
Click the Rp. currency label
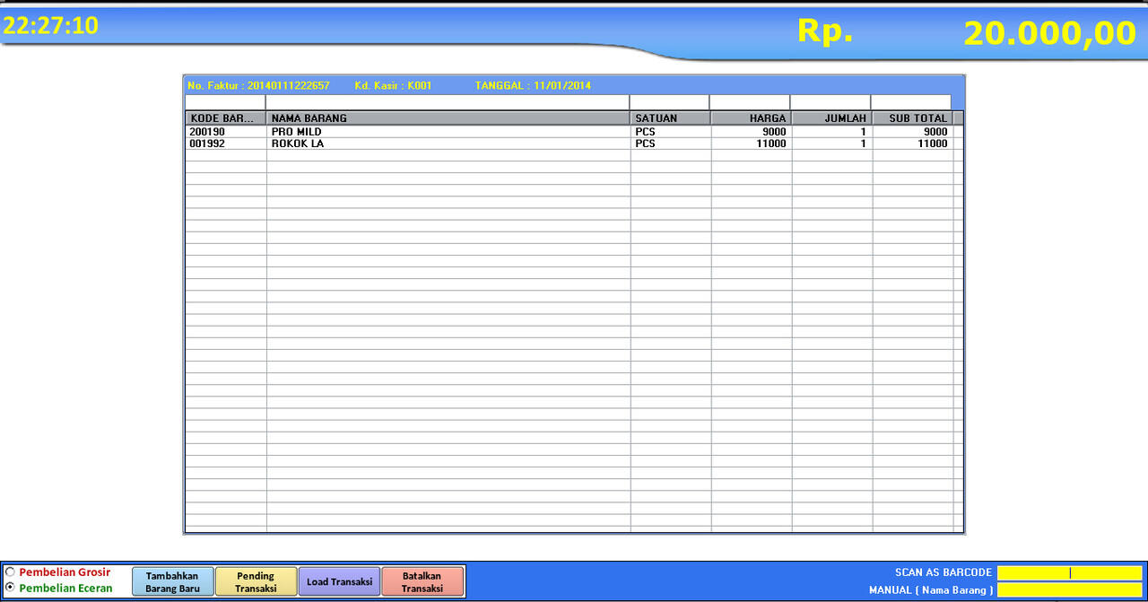[x=825, y=31]
